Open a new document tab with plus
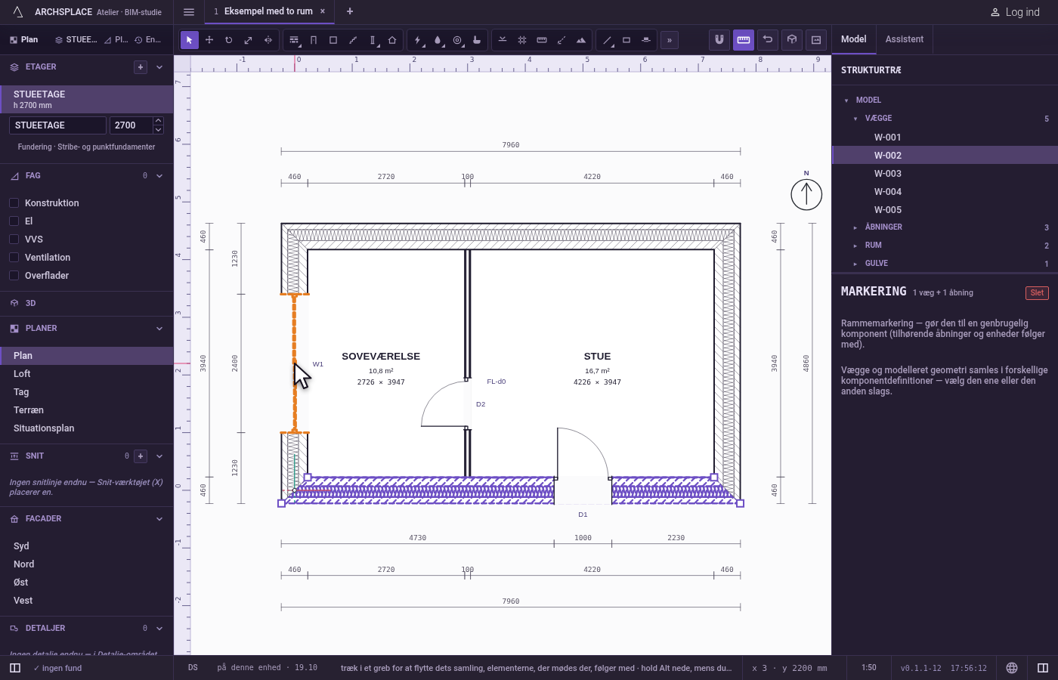1058x680 pixels. [350, 11]
